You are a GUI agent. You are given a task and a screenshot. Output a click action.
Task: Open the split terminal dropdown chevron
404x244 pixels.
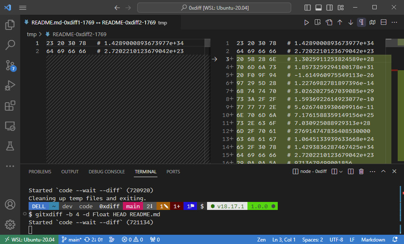341,172
